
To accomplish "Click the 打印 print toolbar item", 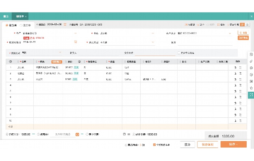I will [211, 25].
